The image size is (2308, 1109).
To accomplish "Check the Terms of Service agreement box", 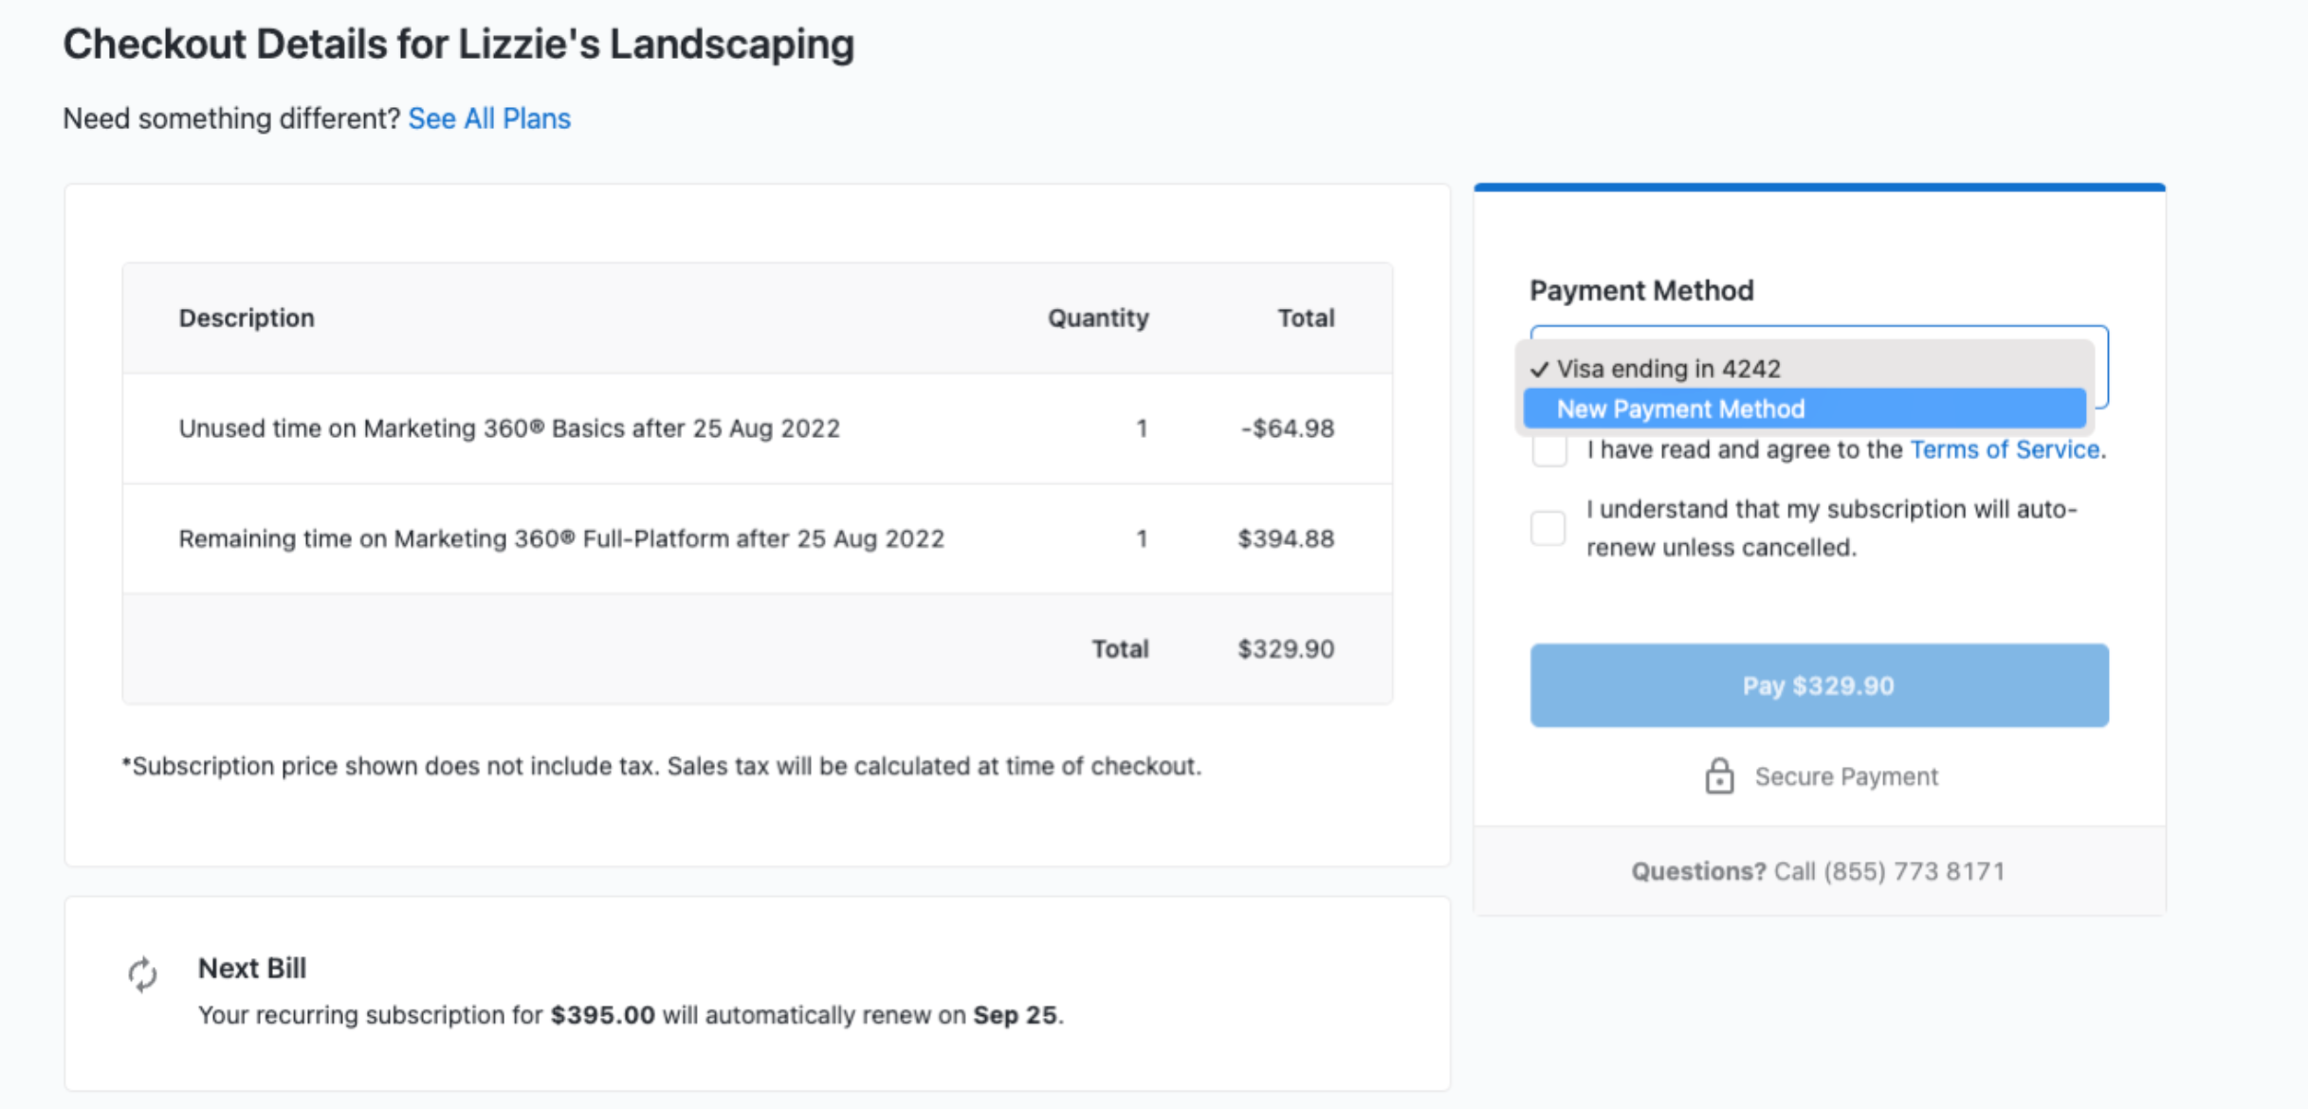I will (1548, 450).
